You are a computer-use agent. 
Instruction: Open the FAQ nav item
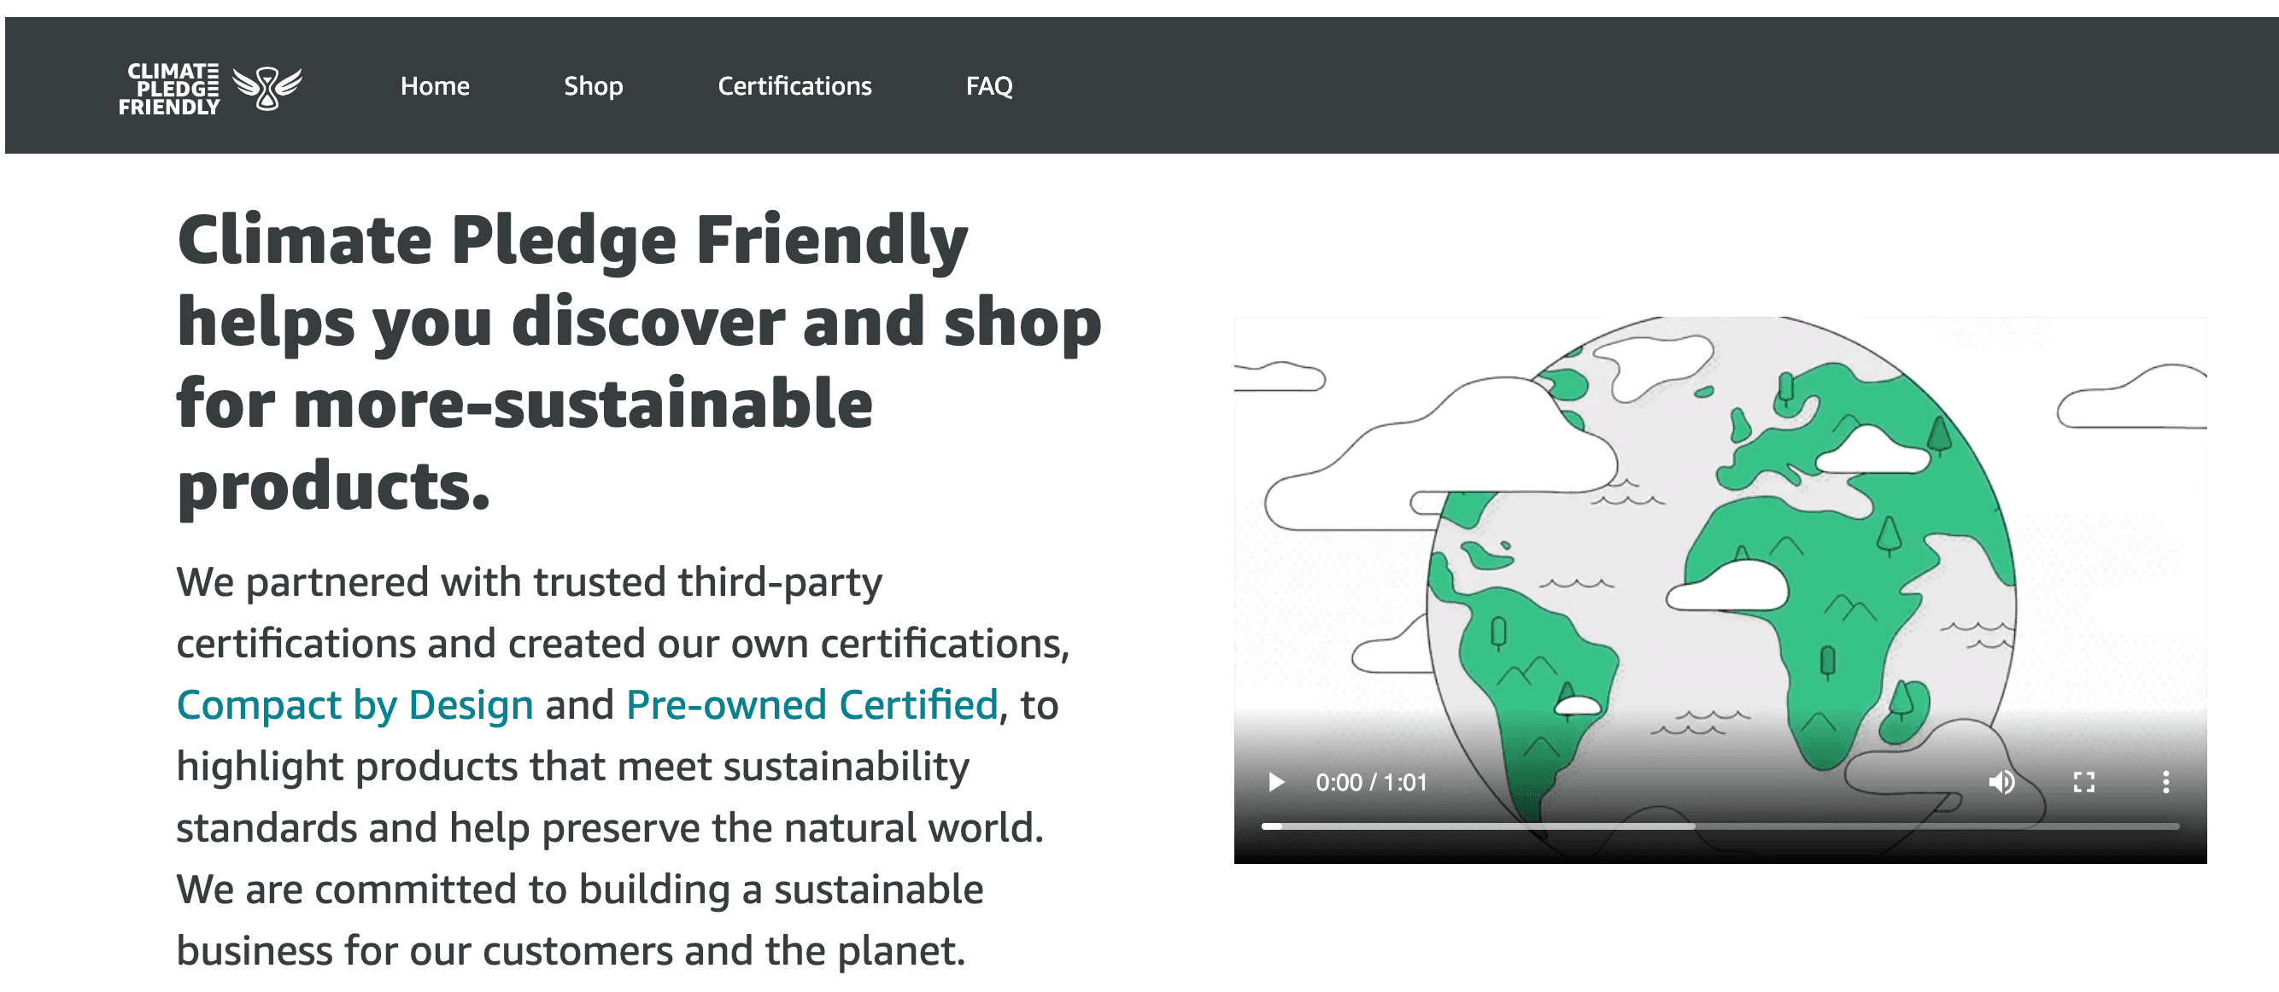(x=988, y=85)
